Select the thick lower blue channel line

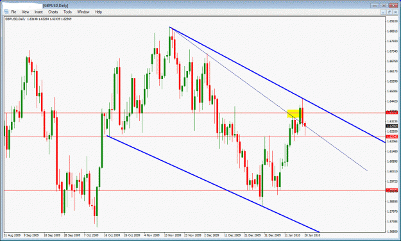click(x=213, y=184)
